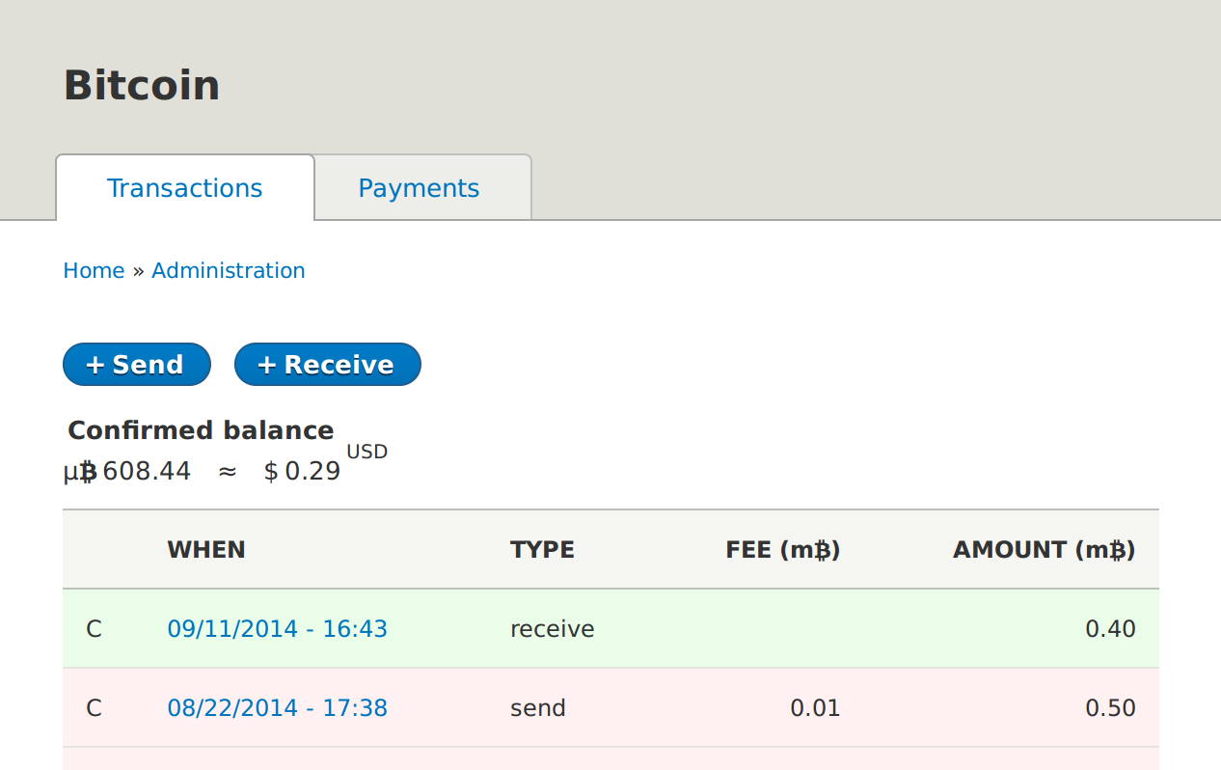Viewport: 1221px width, 770px height.
Task: Open the 08/22/2014 - 17:38 transaction
Action: (x=278, y=708)
